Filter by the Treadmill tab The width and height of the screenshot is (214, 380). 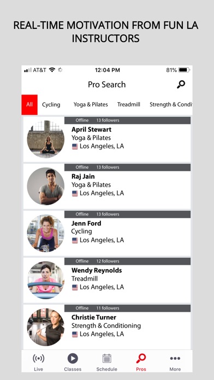(129, 104)
